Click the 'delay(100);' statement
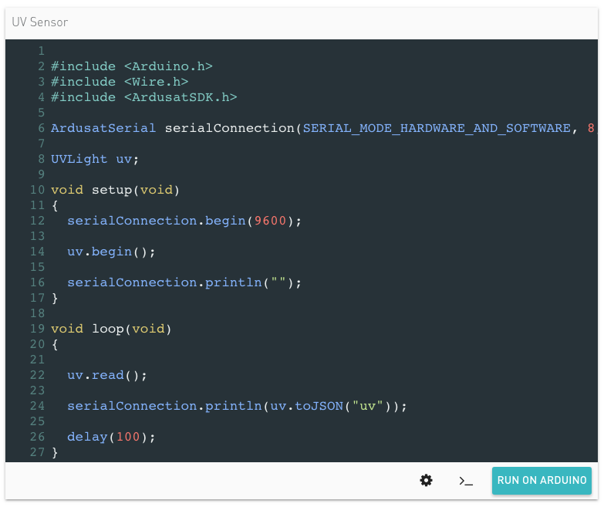Viewport: 604px width, 507px height. (x=111, y=437)
